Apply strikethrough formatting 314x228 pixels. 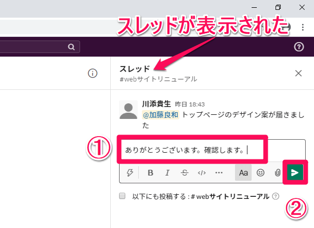185,173
